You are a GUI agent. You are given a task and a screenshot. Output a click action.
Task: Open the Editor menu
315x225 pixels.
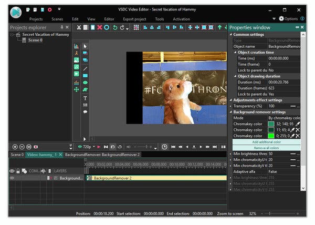(109, 19)
